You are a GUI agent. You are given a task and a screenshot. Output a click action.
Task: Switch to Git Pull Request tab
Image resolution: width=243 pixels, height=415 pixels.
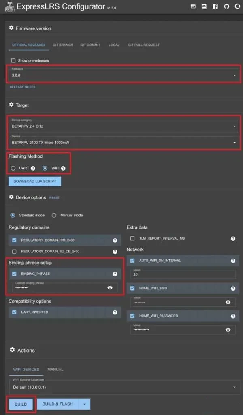click(x=144, y=45)
